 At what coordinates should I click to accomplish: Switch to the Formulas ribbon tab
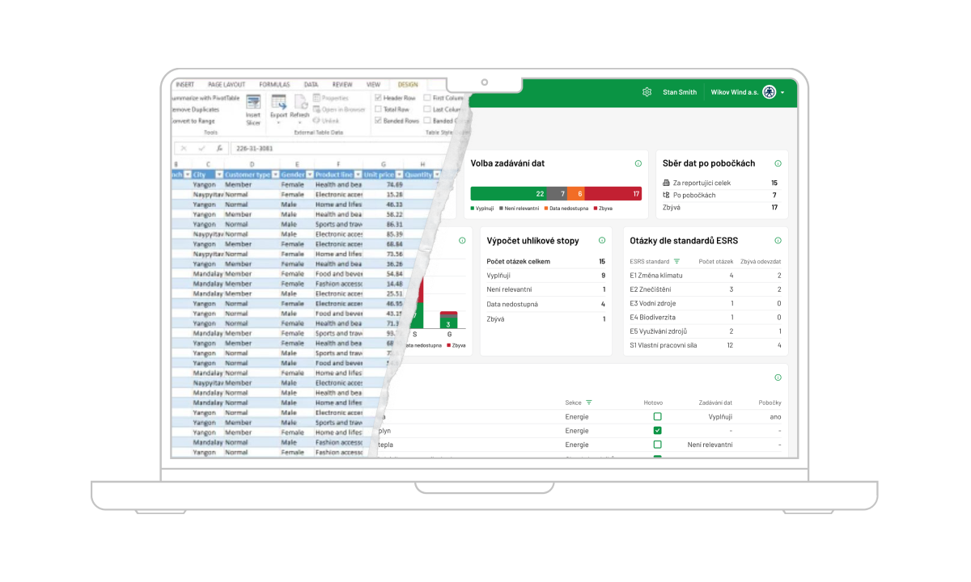274,84
